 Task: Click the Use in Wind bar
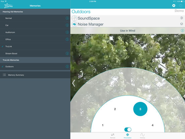coord(128,31)
